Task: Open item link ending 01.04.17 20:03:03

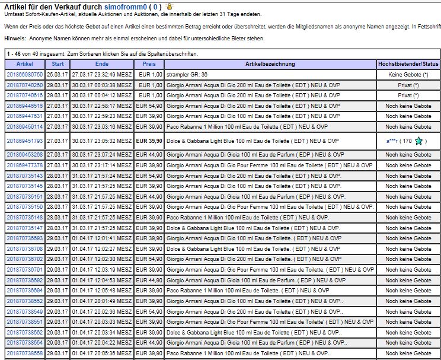Action: click(25, 321)
